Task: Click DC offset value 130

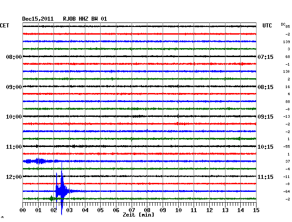Action: (287, 71)
